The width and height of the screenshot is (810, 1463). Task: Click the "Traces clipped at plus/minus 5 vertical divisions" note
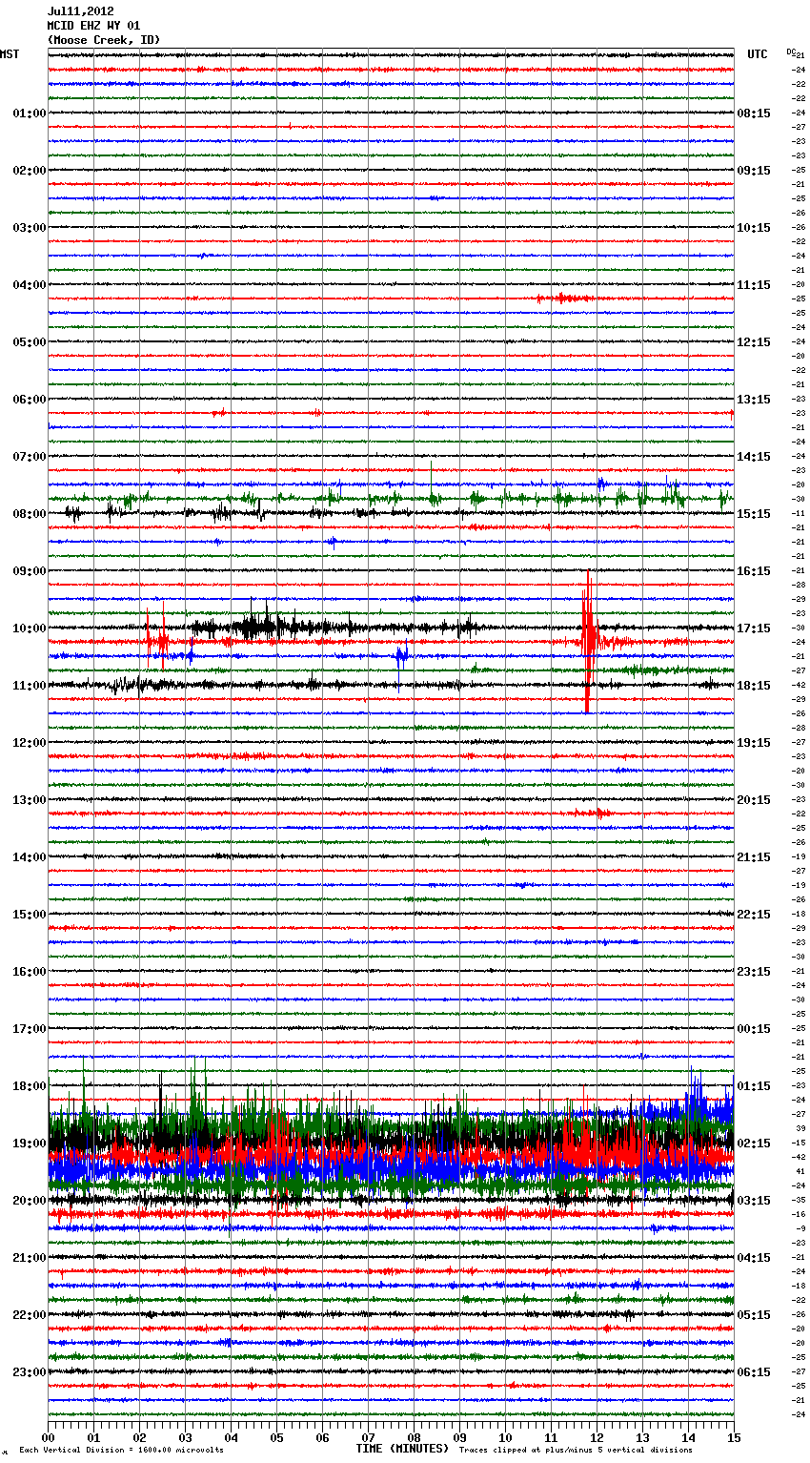tap(576, 1450)
